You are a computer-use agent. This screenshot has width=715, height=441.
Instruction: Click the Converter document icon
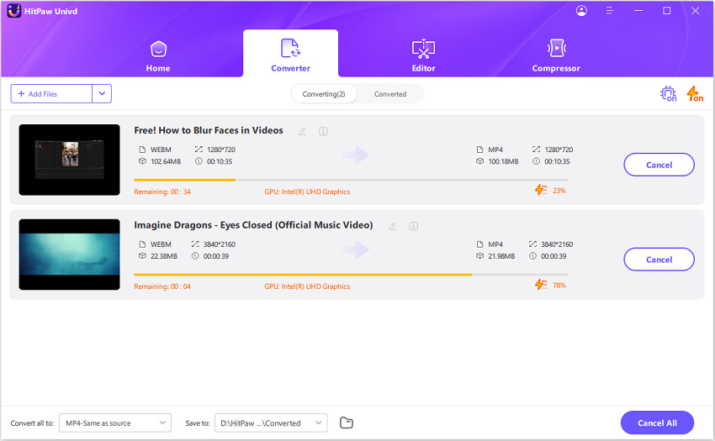[x=290, y=48]
